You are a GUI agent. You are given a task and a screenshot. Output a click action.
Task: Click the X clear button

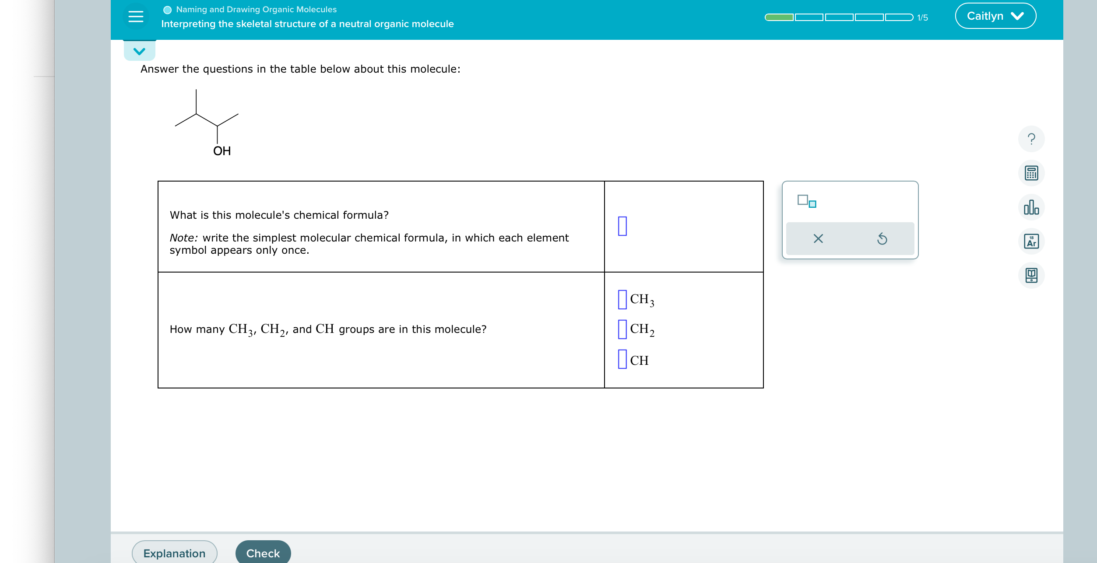pyautogui.click(x=818, y=239)
